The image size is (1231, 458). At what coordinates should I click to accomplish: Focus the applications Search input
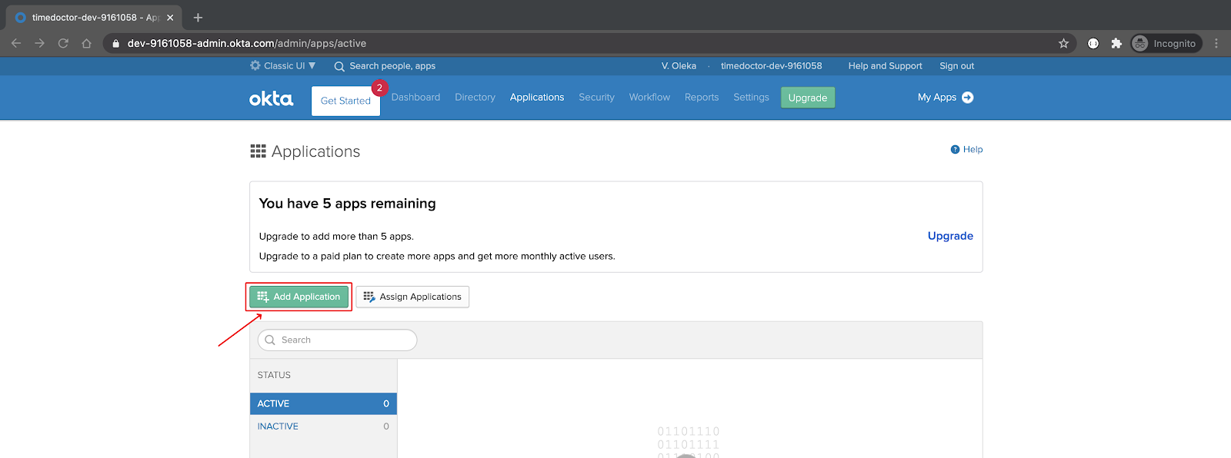click(x=337, y=340)
